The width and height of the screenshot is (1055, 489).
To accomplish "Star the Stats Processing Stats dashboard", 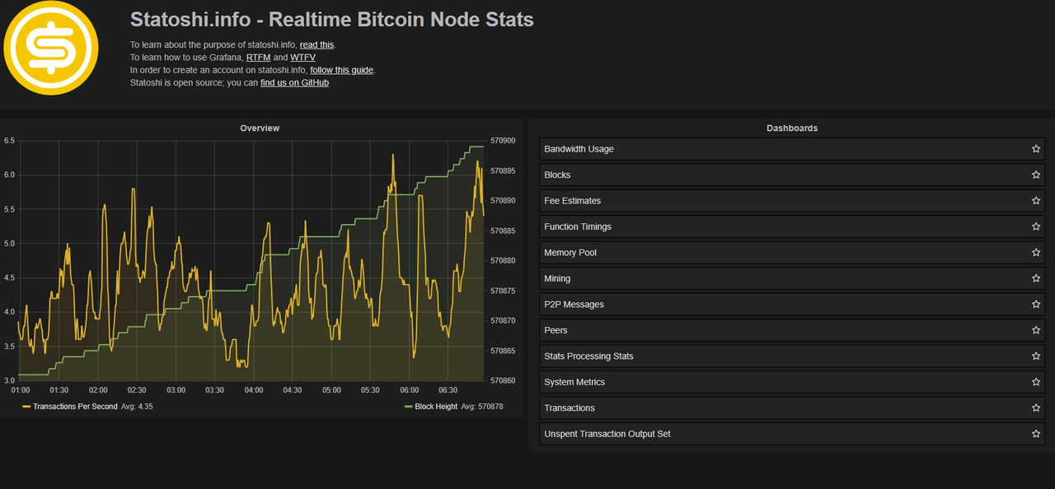I will (1036, 356).
